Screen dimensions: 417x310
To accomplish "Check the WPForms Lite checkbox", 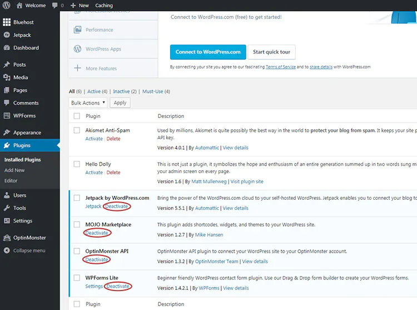I will pyautogui.click(x=77, y=278).
